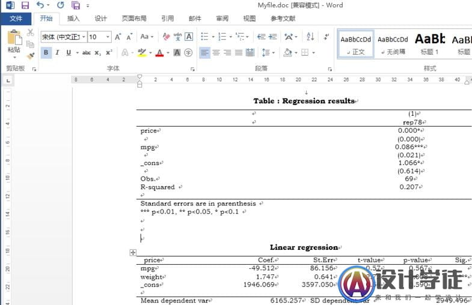The image size is (472, 305).
Task: Open the 文件 (File) menu
Action: (16, 19)
